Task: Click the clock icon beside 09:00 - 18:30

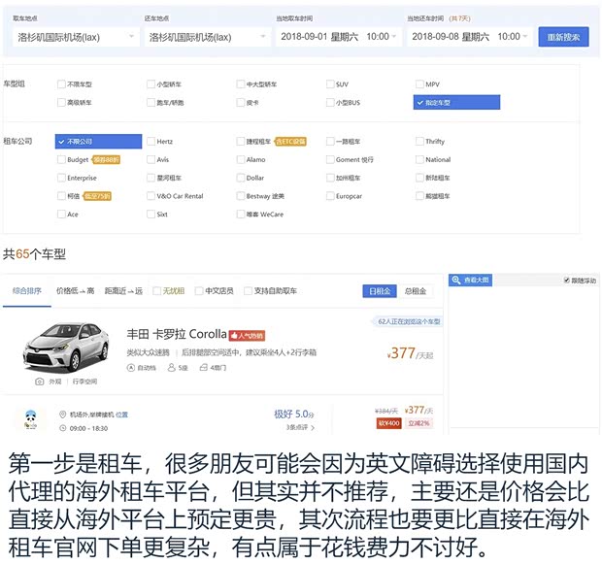Action: tap(62, 428)
